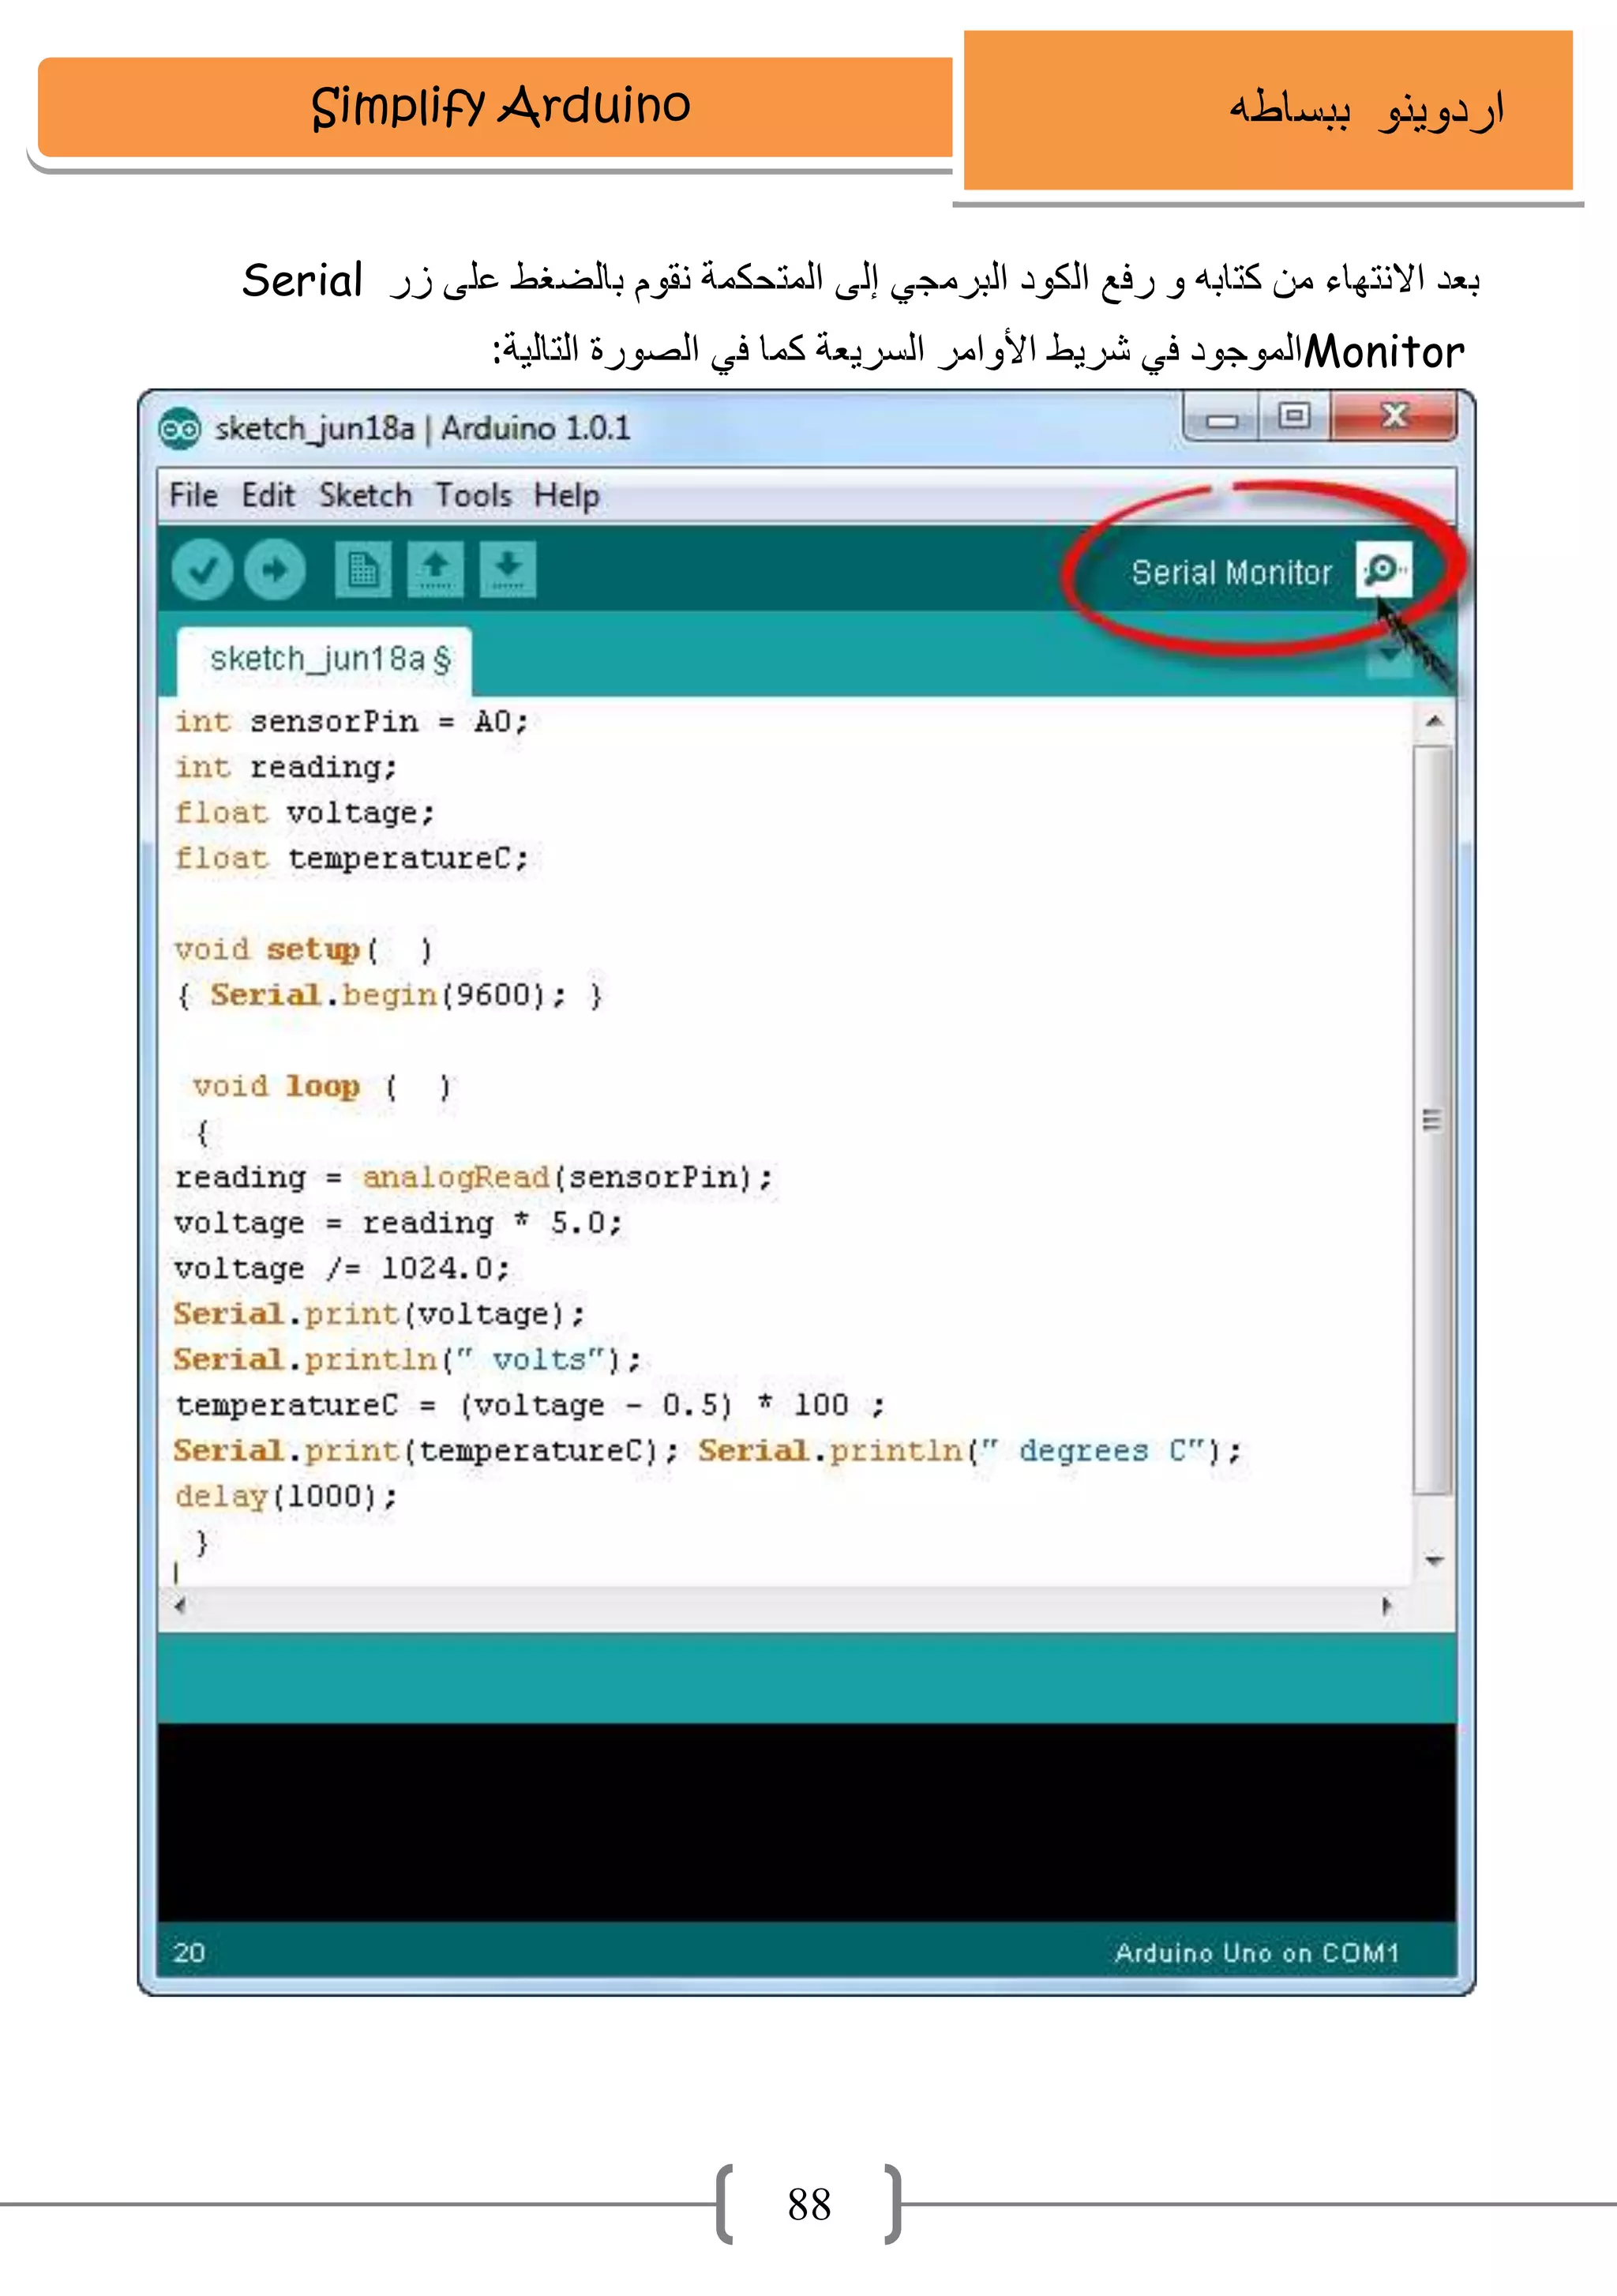1617x2296 pixels.
Task: Click the 'voltage /= 1024.0;' line
Action: (342, 1269)
